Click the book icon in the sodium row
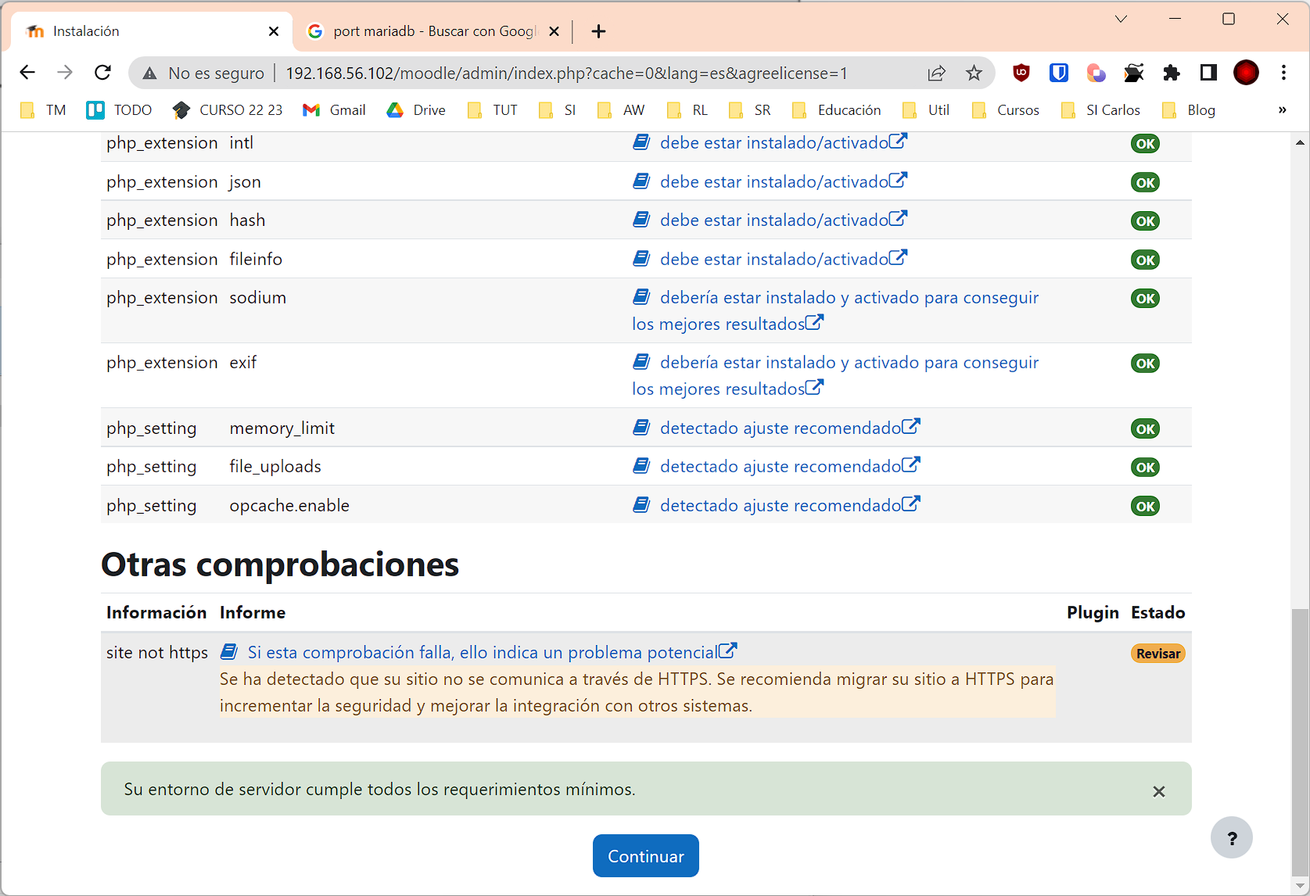The height and width of the screenshot is (896, 1310). 641,297
